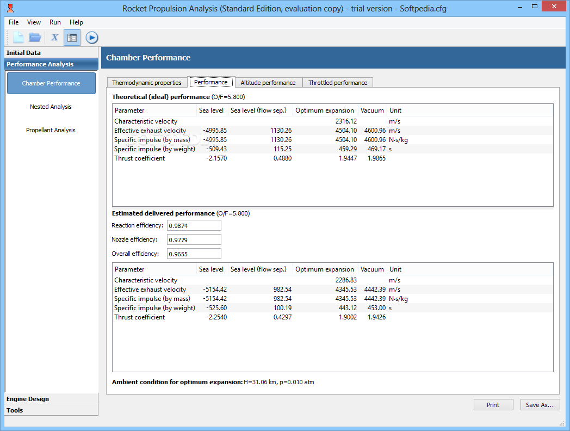570x431 pixels.
Task: Click theoretical optimum value 459.29
Action: (x=348, y=149)
